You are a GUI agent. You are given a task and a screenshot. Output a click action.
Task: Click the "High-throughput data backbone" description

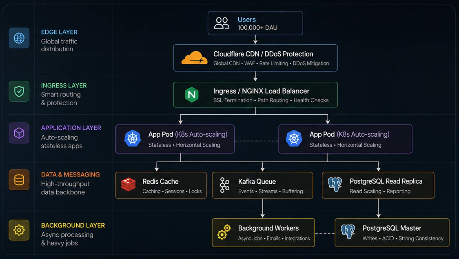click(65, 188)
